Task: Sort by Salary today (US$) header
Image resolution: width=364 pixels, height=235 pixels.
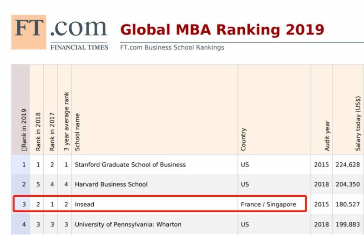Action: (x=358, y=125)
